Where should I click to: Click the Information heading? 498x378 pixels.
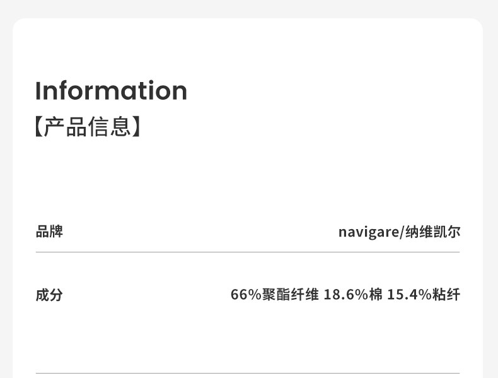coord(111,91)
